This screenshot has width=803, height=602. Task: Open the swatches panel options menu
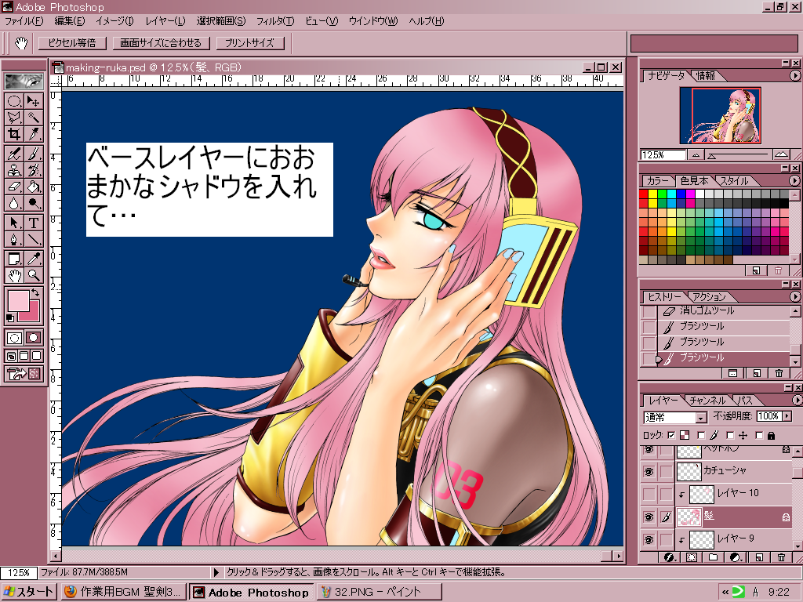[x=794, y=181]
